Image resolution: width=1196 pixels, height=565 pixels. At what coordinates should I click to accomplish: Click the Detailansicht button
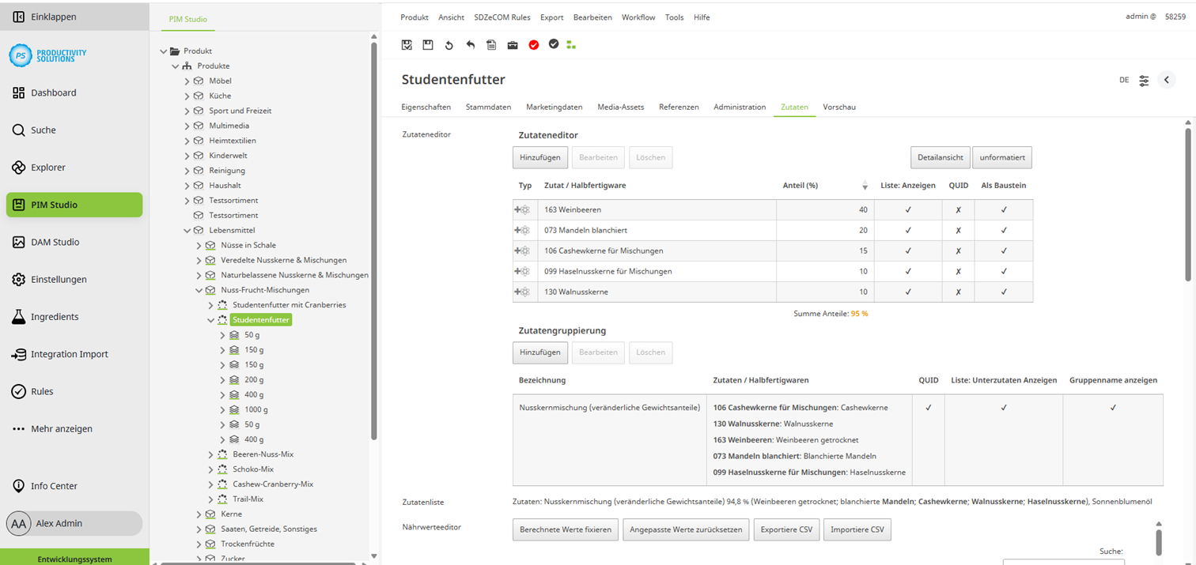pos(940,157)
